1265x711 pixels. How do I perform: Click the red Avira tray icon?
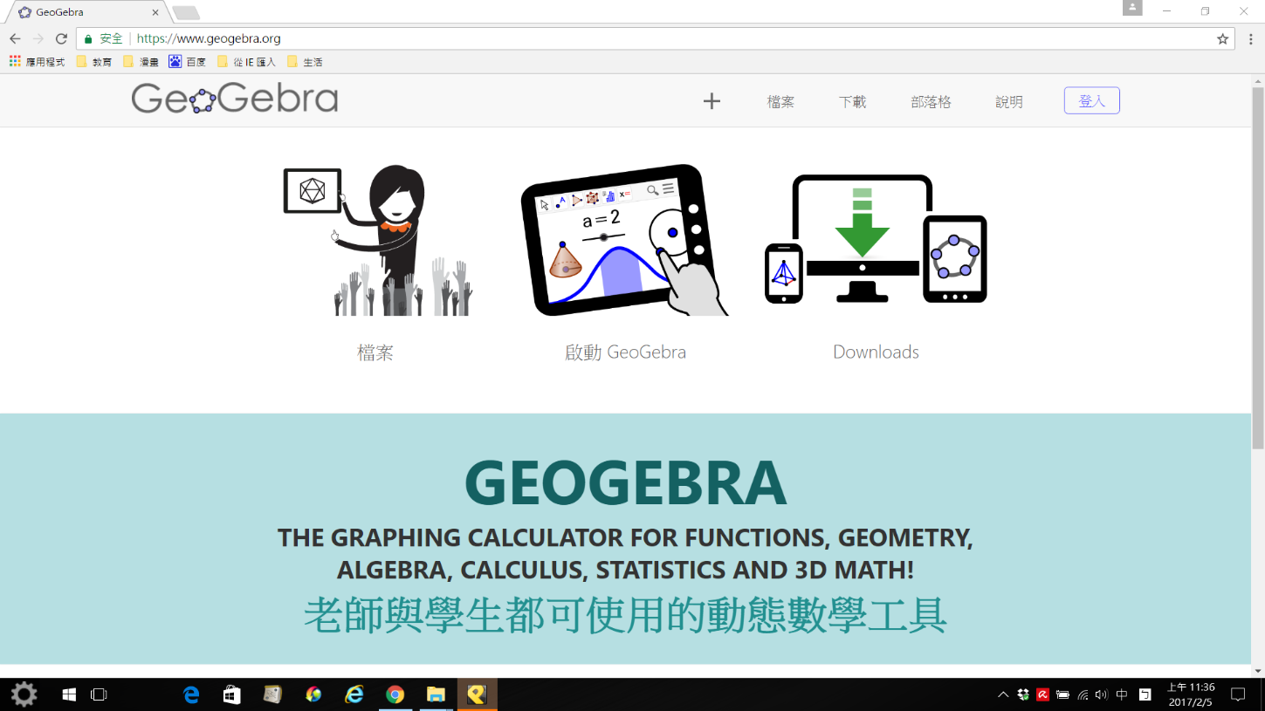pyautogui.click(x=1042, y=694)
